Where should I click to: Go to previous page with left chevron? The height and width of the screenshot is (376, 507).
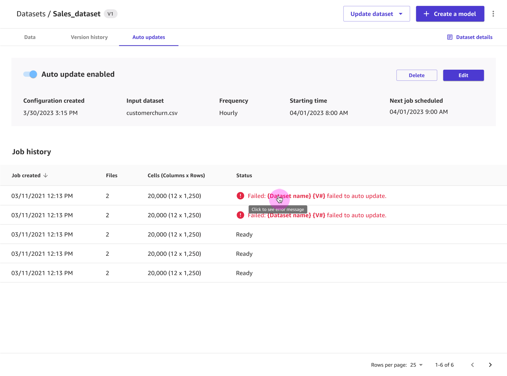pyautogui.click(x=472, y=365)
